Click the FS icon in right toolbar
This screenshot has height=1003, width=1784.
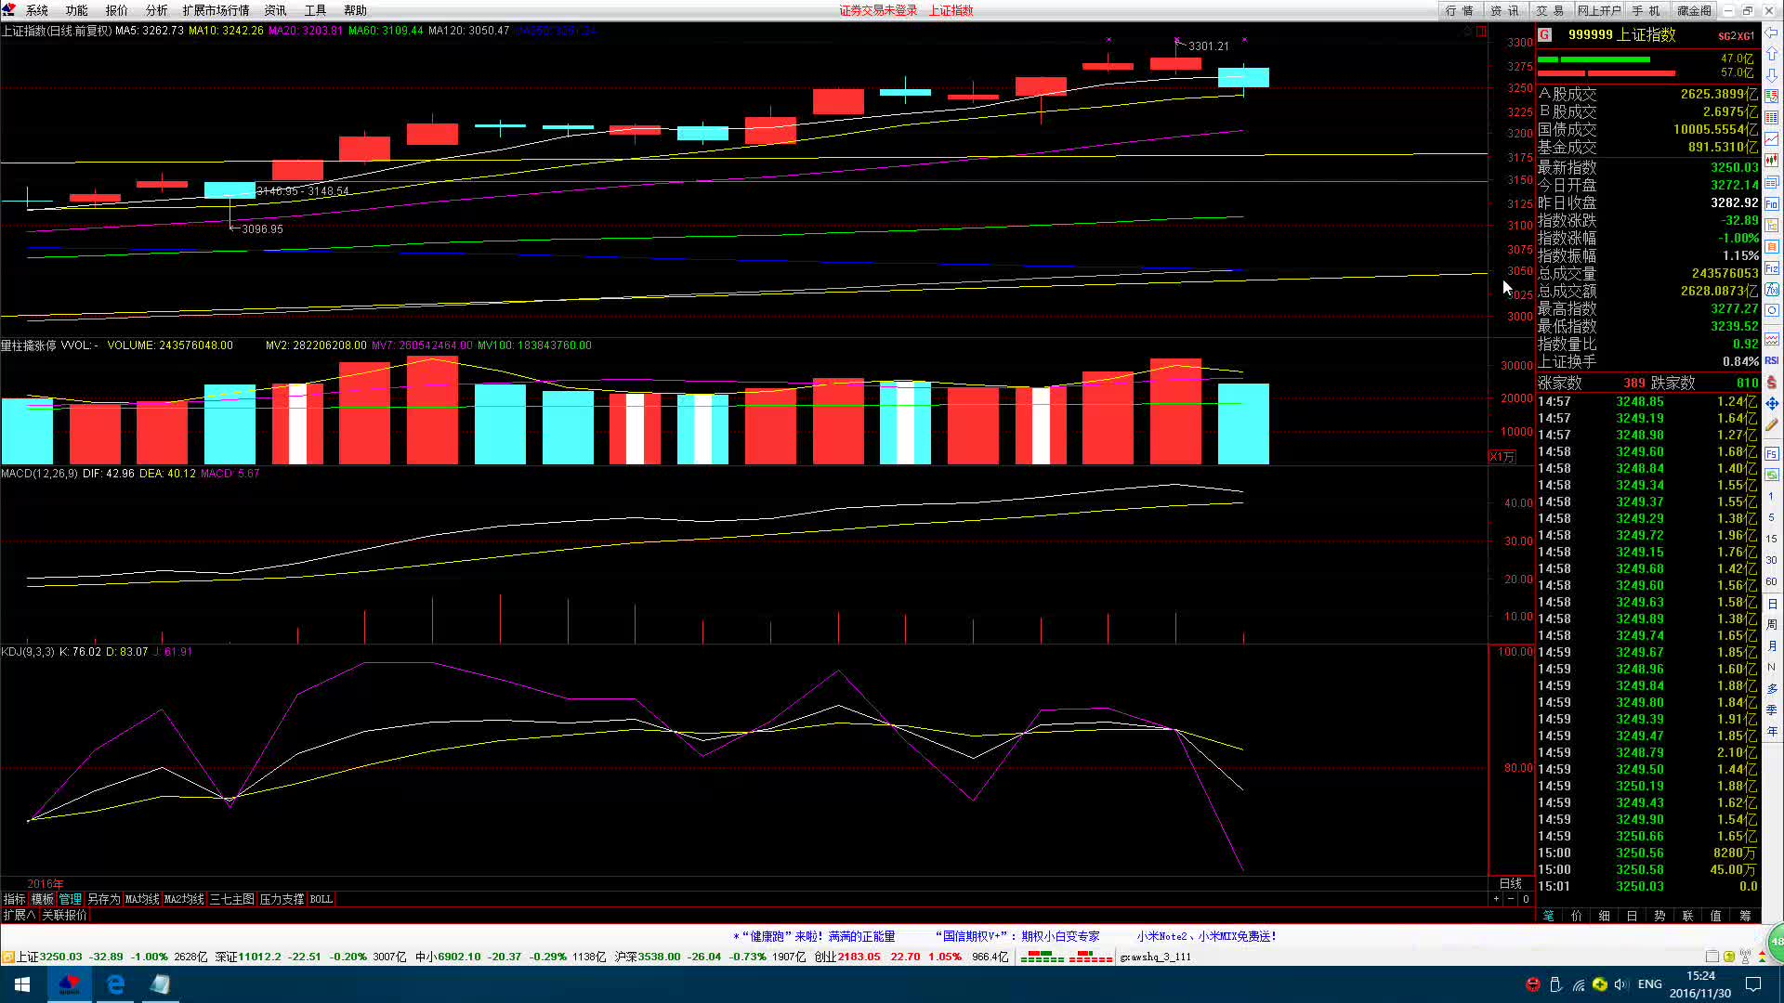pos(1772,454)
